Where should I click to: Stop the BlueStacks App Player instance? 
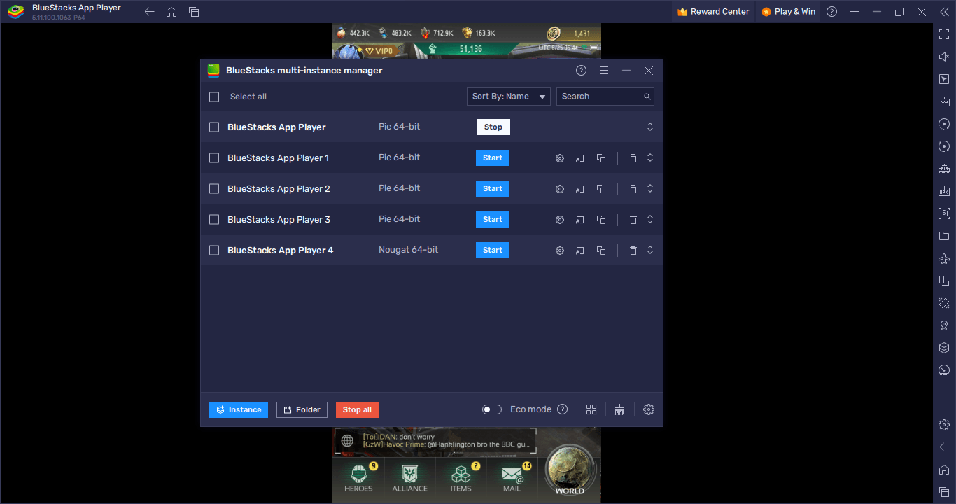pyautogui.click(x=493, y=127)
